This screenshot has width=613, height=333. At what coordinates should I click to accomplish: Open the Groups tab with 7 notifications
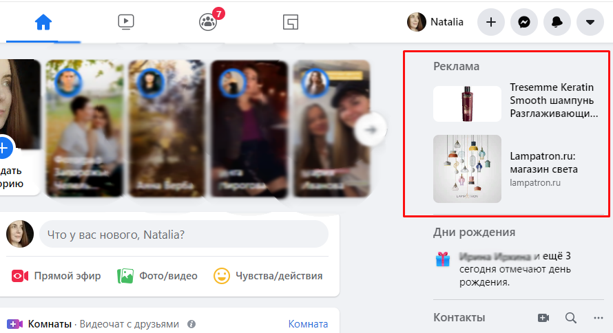coord(208,22)
